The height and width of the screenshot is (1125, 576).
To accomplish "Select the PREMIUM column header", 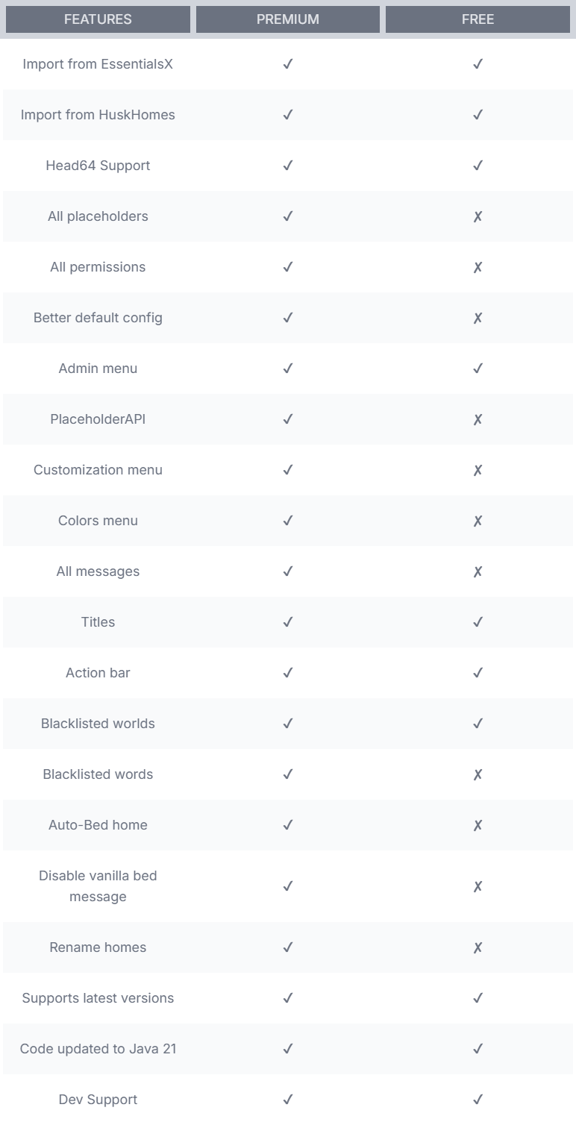I will coord(288,19).
